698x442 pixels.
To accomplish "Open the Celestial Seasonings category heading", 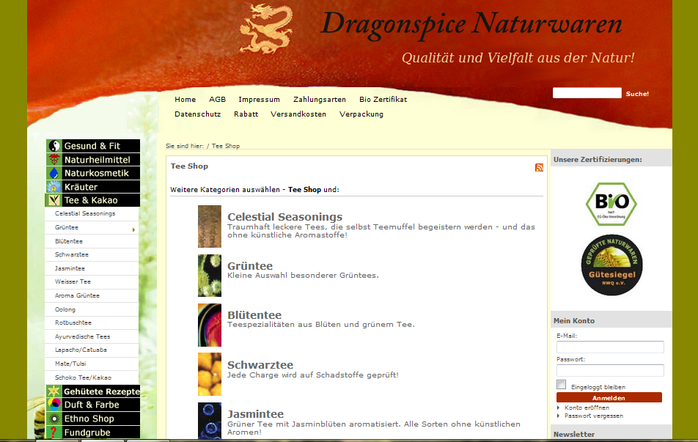I will [284, 217].
